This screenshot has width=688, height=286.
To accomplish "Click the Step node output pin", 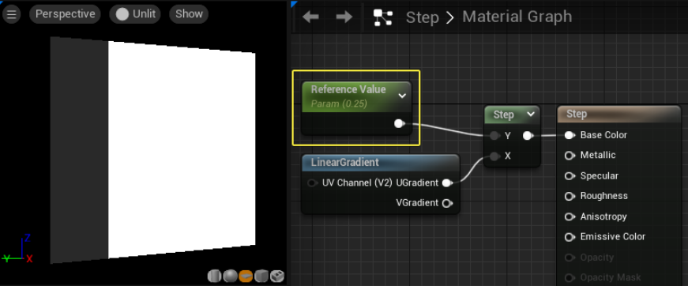I will (x=528, y=136).
